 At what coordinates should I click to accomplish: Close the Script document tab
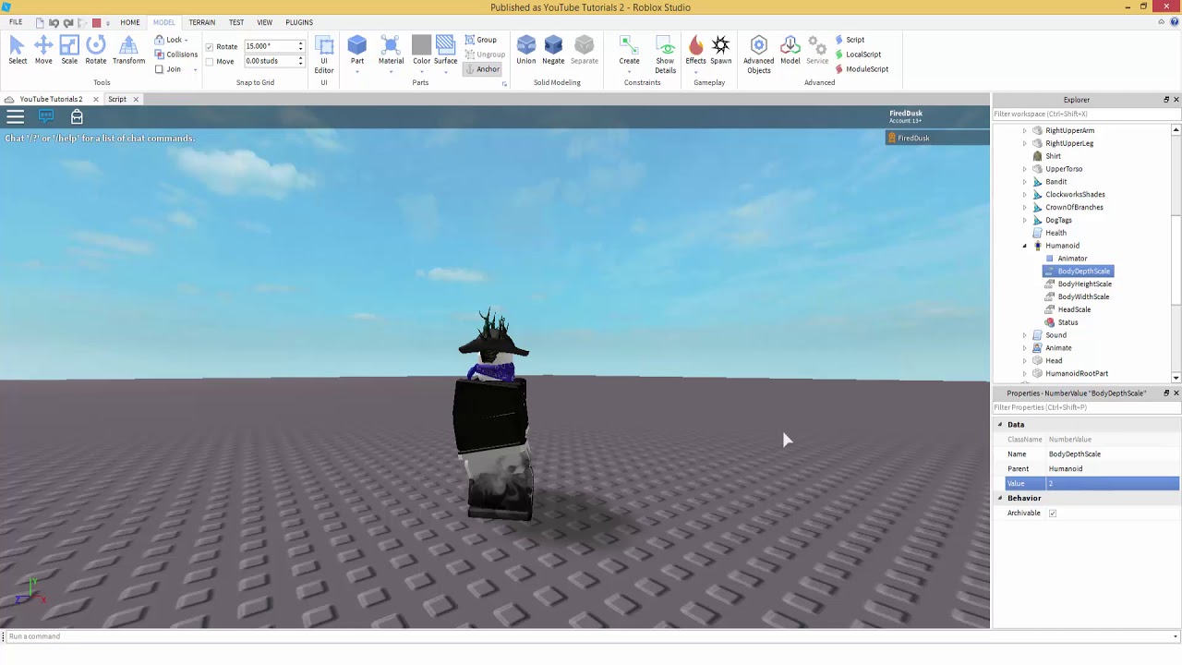pyautogui.click(x=136, y=100)
